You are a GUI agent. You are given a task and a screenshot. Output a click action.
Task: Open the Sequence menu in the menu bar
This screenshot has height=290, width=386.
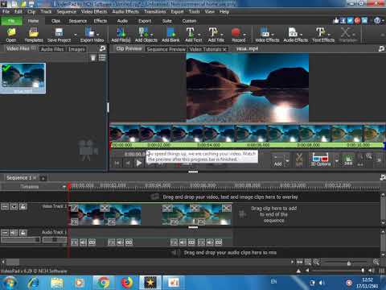pyautogui.click(x=66, y=11)
